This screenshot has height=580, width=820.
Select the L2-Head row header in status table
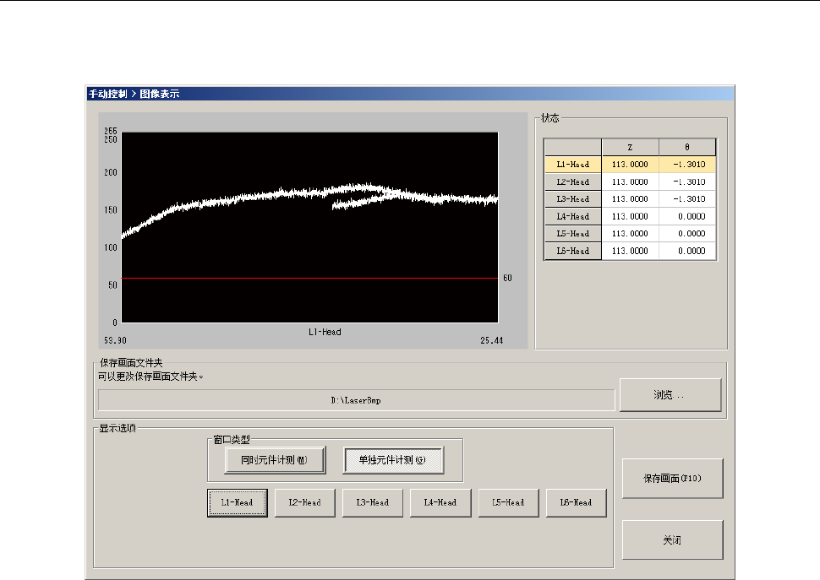(572, 182)
